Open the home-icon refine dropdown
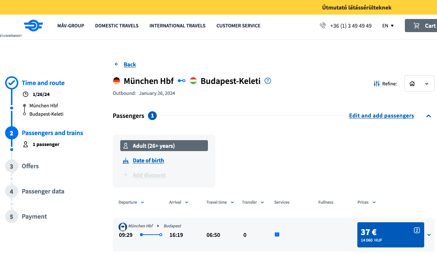The width and height of the screenshot is (437, 254). (419, 84)
